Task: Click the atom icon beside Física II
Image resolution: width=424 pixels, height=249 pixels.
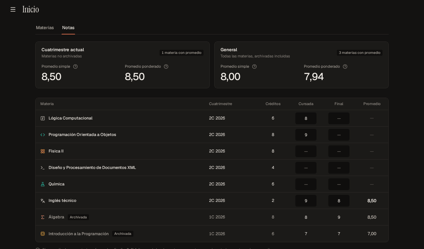Action: [43, 151]
